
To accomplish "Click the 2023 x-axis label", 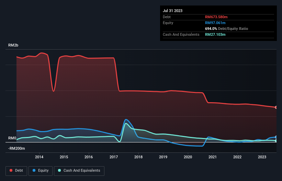I will click(x=262, y=157).
